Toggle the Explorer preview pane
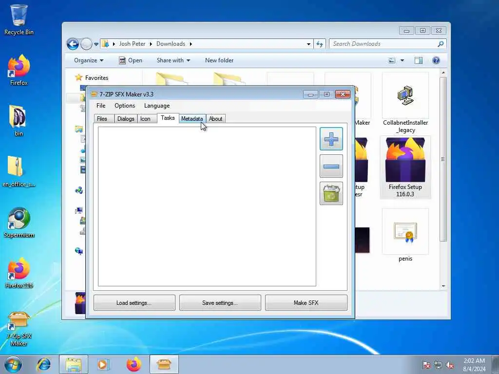 419,60
